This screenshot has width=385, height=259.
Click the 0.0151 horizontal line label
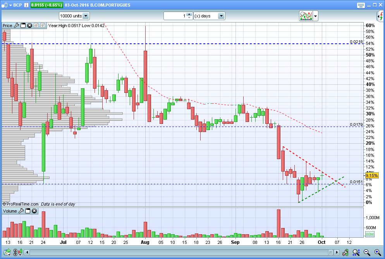click(356, 182)
